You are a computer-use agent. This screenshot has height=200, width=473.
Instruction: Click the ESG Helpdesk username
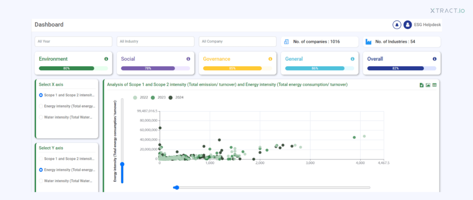(x=427, y=25)
